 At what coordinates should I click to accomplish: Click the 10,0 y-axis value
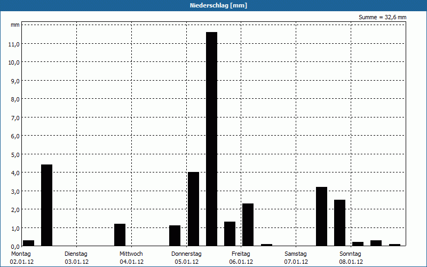(x=14, y=62)
